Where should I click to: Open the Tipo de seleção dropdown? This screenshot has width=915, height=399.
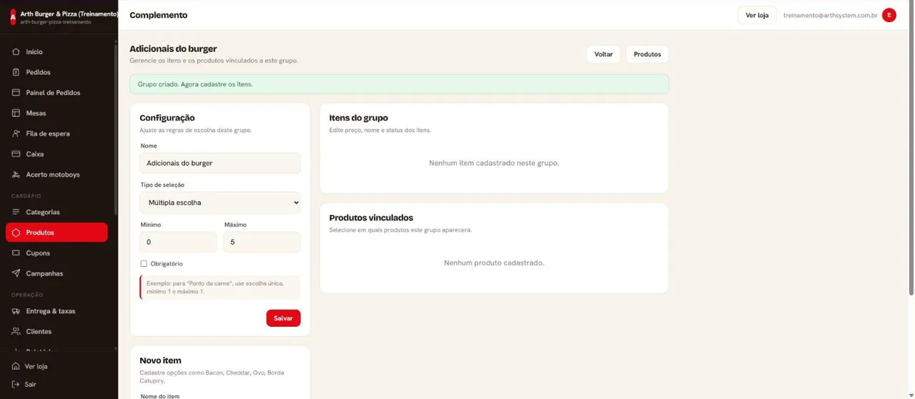tap(220, 203)
